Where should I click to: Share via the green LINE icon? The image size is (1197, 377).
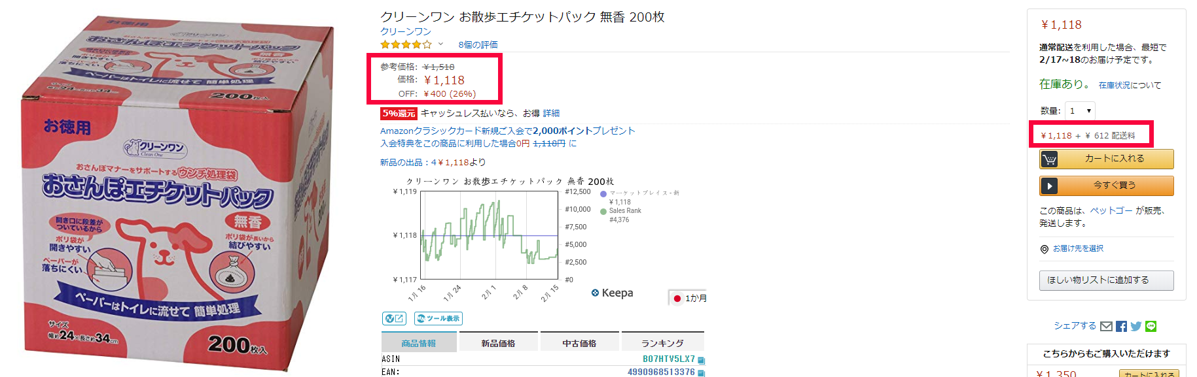pos(1151,327)
